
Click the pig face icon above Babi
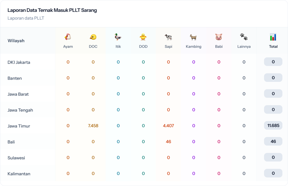click(219, 37)
